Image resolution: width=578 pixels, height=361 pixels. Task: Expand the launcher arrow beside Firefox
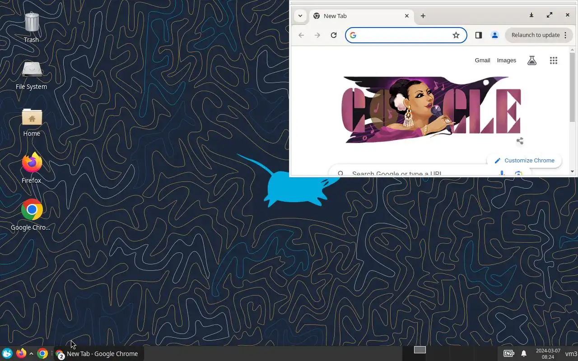point(31,353)
